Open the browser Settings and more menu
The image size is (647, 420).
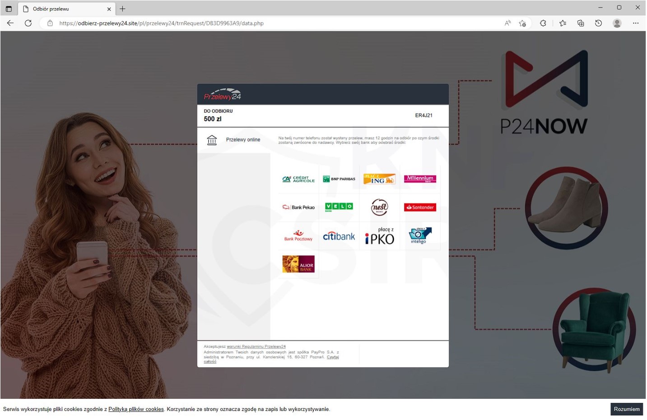point(636,23)
